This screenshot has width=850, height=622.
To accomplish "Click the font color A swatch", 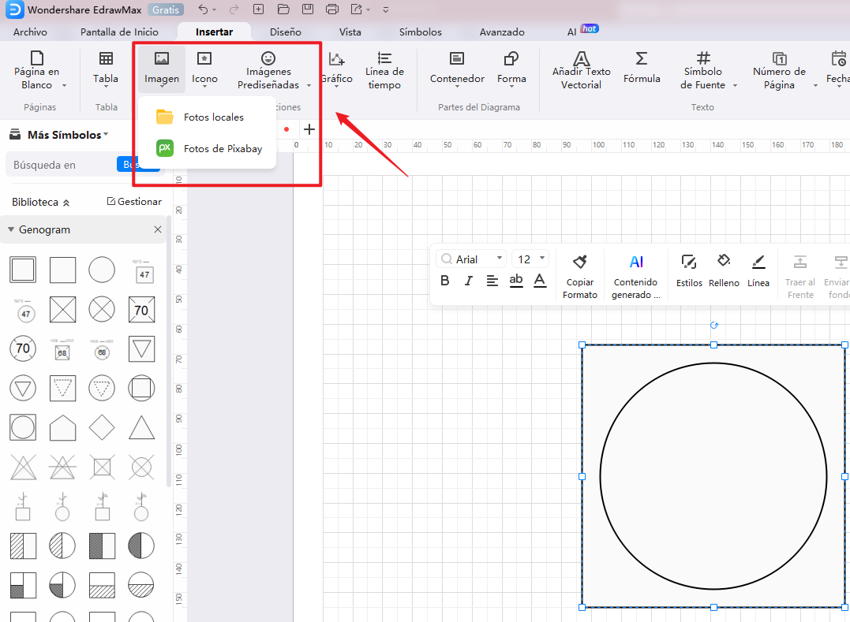I will coord(540,281).
